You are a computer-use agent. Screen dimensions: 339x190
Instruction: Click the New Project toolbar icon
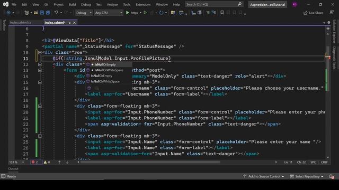coord(26,13)
